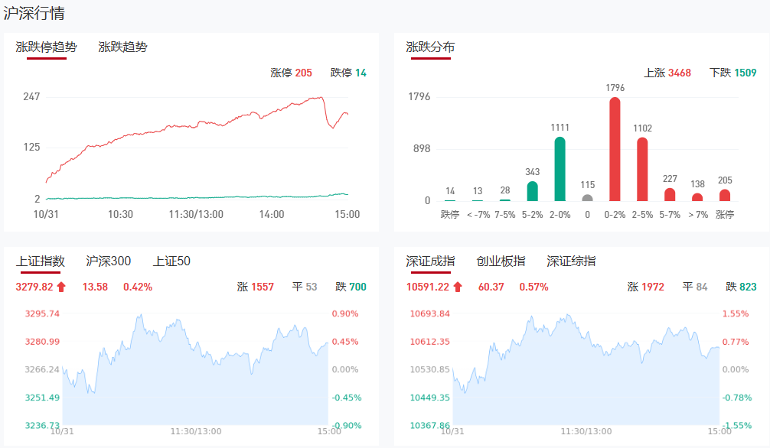Click the 上涨 3468 total in distribution panel

667,73
